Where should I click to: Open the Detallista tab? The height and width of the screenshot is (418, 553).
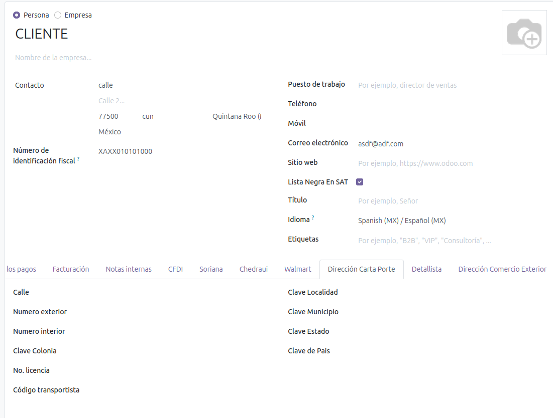pos(426,269)
